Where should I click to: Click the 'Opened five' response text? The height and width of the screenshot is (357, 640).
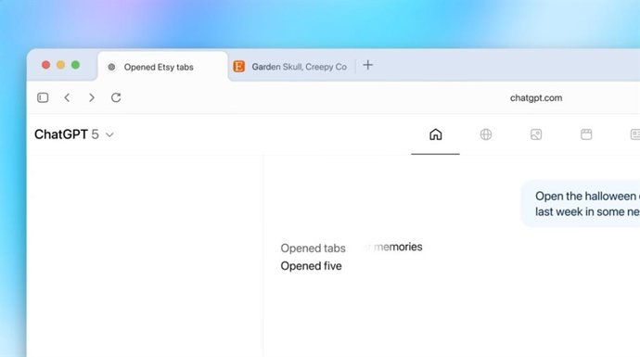point(311,266)
